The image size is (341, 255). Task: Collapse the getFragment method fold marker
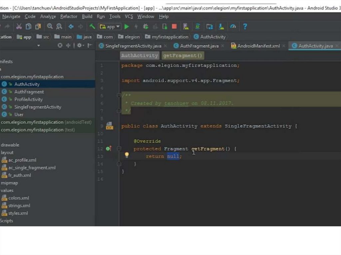pos(119,149)
